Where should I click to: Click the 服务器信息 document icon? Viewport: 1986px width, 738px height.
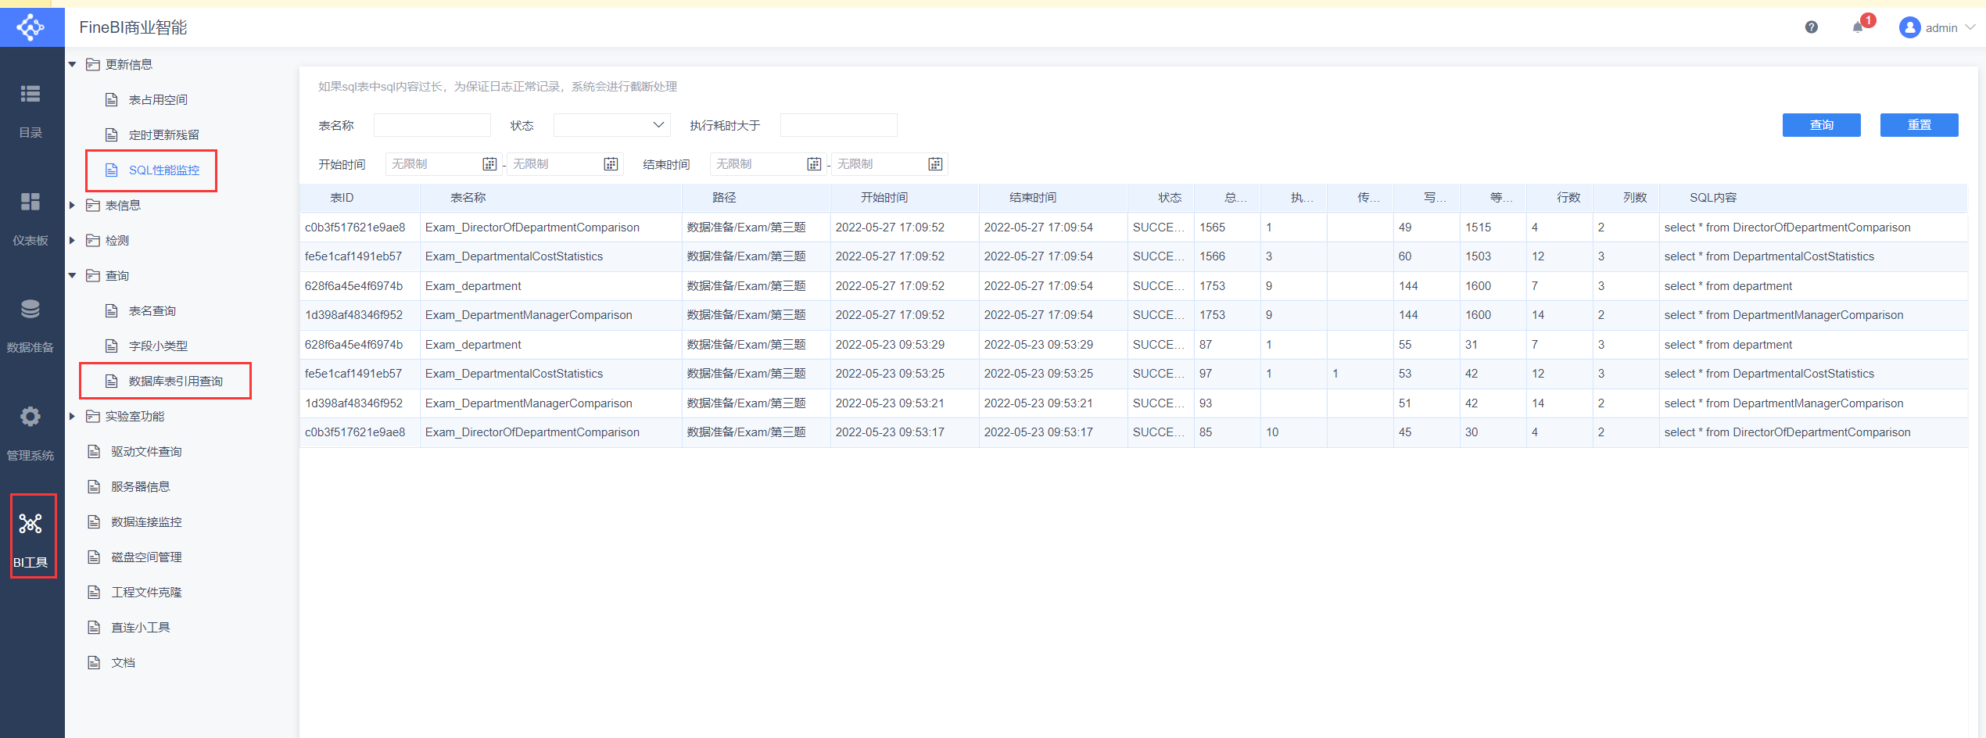94,486
